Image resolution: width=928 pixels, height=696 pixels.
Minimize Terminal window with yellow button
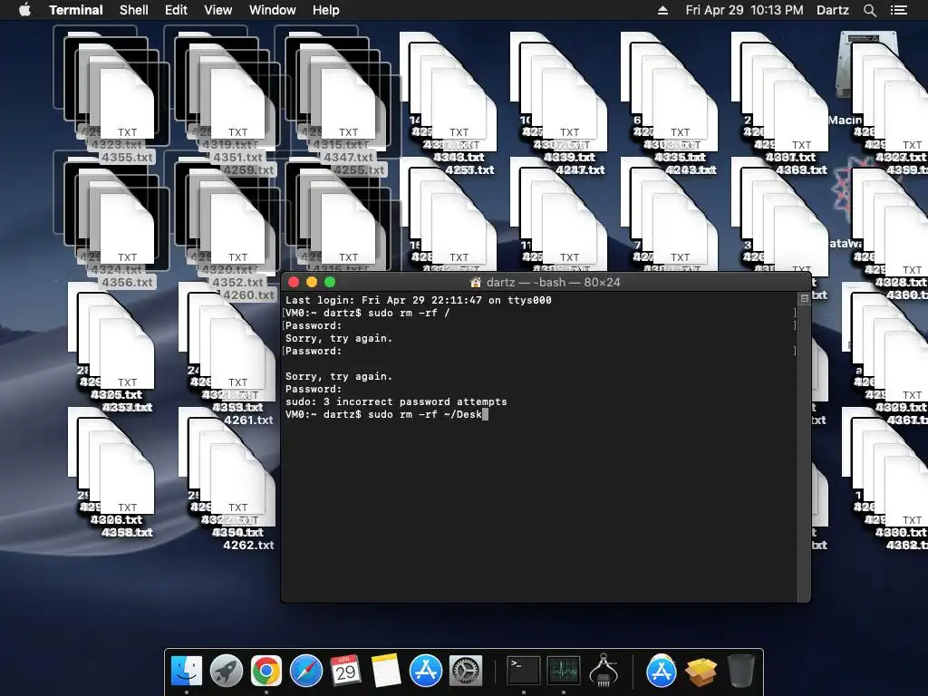click(x=312, y=283)
